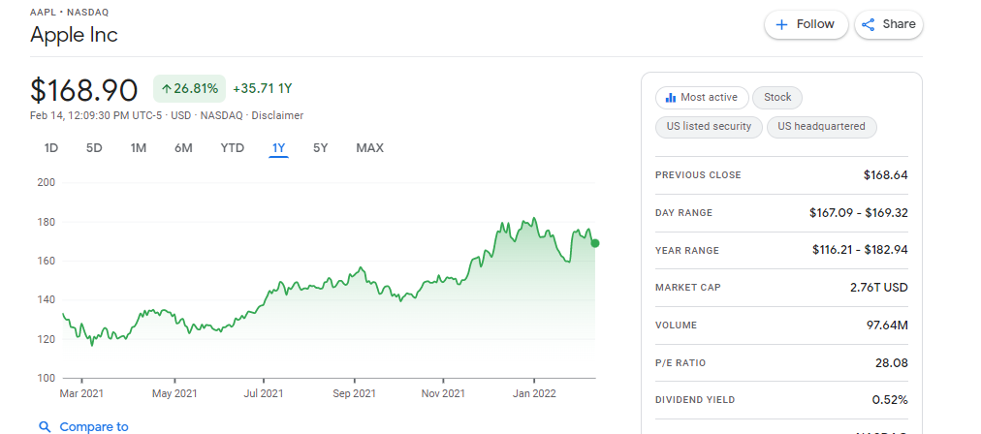Click the $168.64 previous close value

pos(885,175)
